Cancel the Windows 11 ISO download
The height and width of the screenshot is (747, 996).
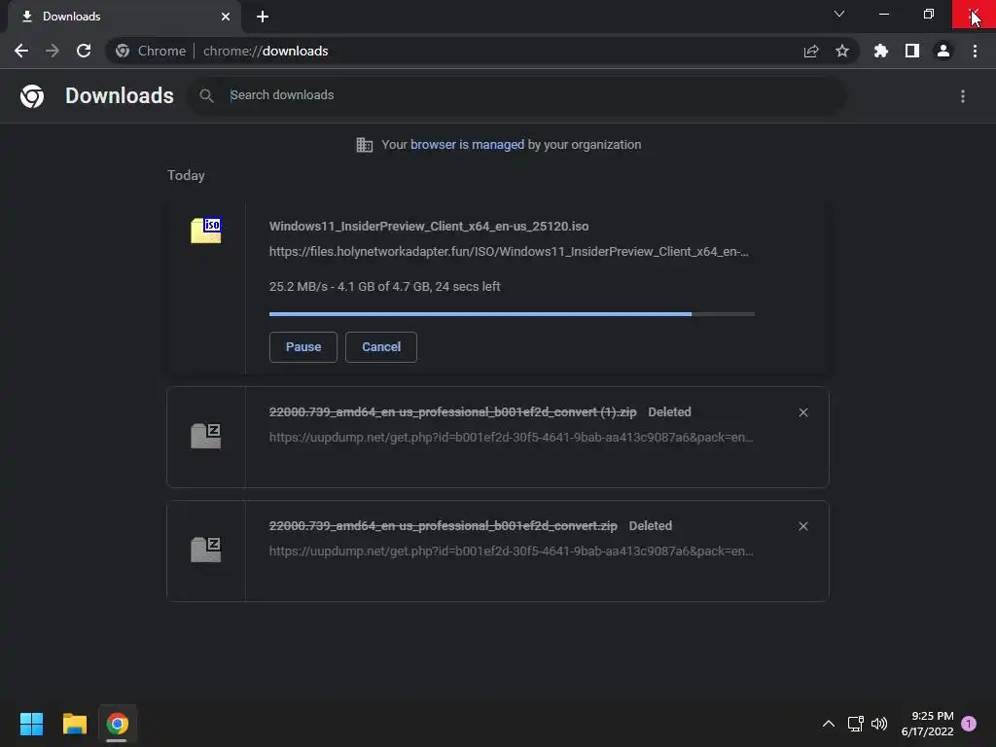[381, 347]
